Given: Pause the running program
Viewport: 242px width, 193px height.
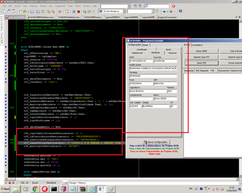Looking at the screenshot, I should click(74, 12).
